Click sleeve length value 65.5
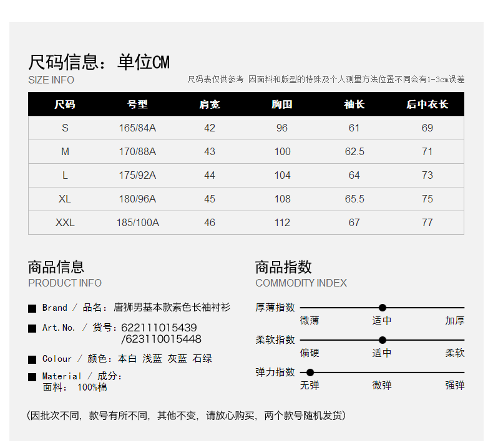Image resolution: width=493 pixels, height=441 pixels. coord(354,199)
